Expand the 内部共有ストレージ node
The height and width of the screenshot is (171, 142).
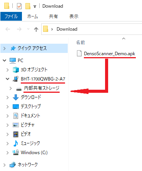pos(11,88)
